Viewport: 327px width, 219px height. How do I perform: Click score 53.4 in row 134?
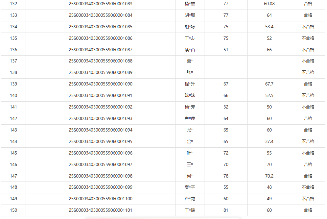(x=269, y=27)
